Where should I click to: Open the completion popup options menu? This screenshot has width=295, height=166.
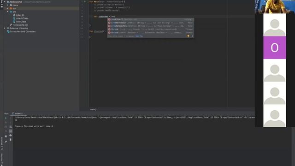192,36
